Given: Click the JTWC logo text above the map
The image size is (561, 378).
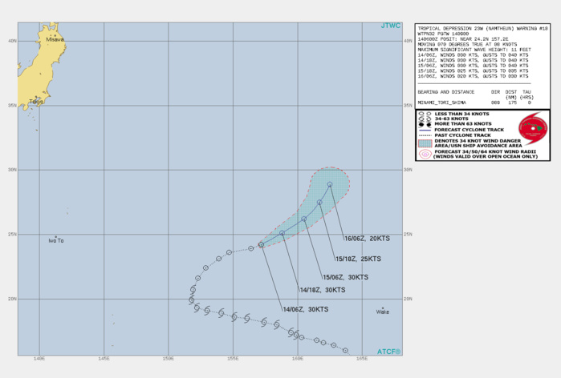Looking at the screenshot, I should coord(391,26).
